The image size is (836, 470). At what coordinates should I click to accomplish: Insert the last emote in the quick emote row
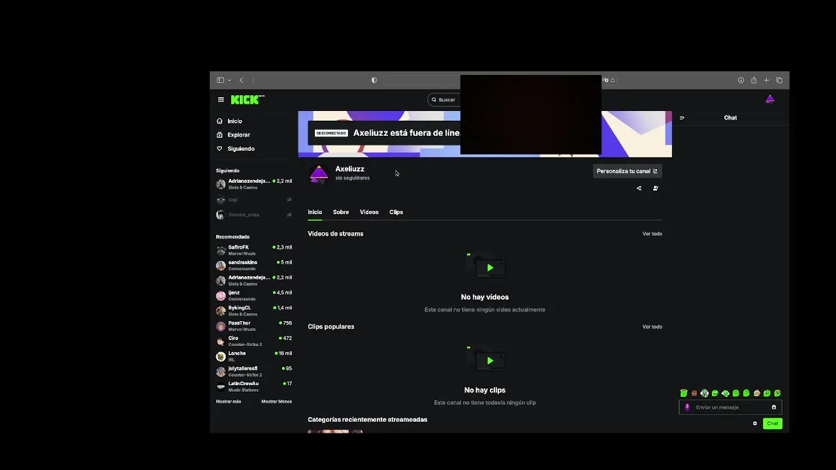pos(777,394)
